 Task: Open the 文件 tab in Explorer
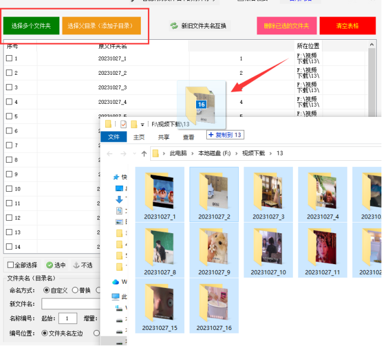coord(114,137)
